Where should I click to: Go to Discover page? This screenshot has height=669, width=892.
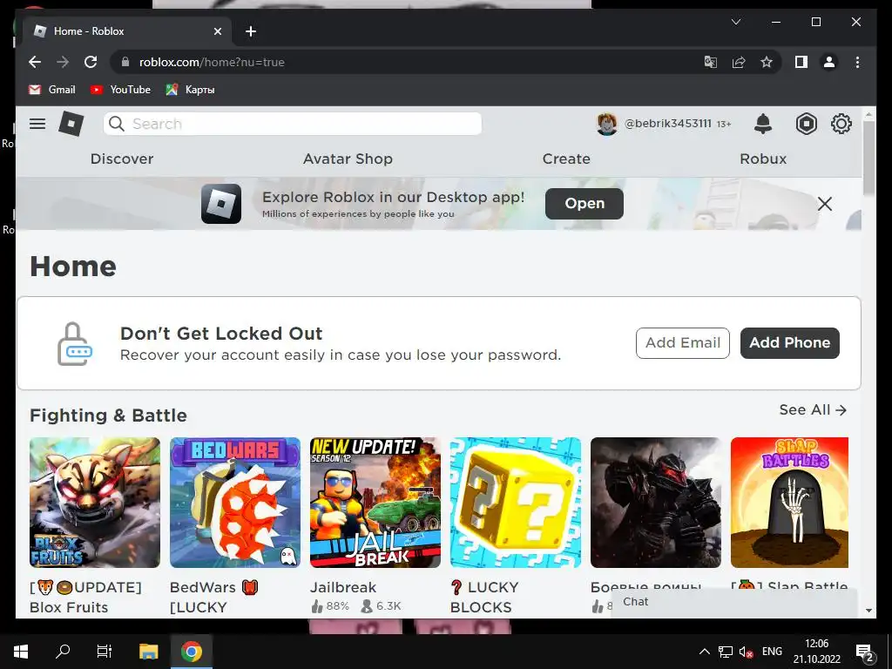pos(122,159)
